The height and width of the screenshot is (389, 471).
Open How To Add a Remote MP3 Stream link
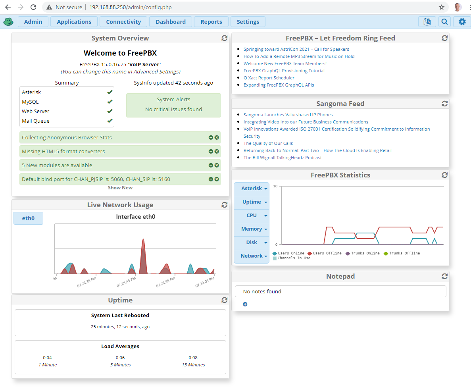pyautogui.click(x=299, y=56)
